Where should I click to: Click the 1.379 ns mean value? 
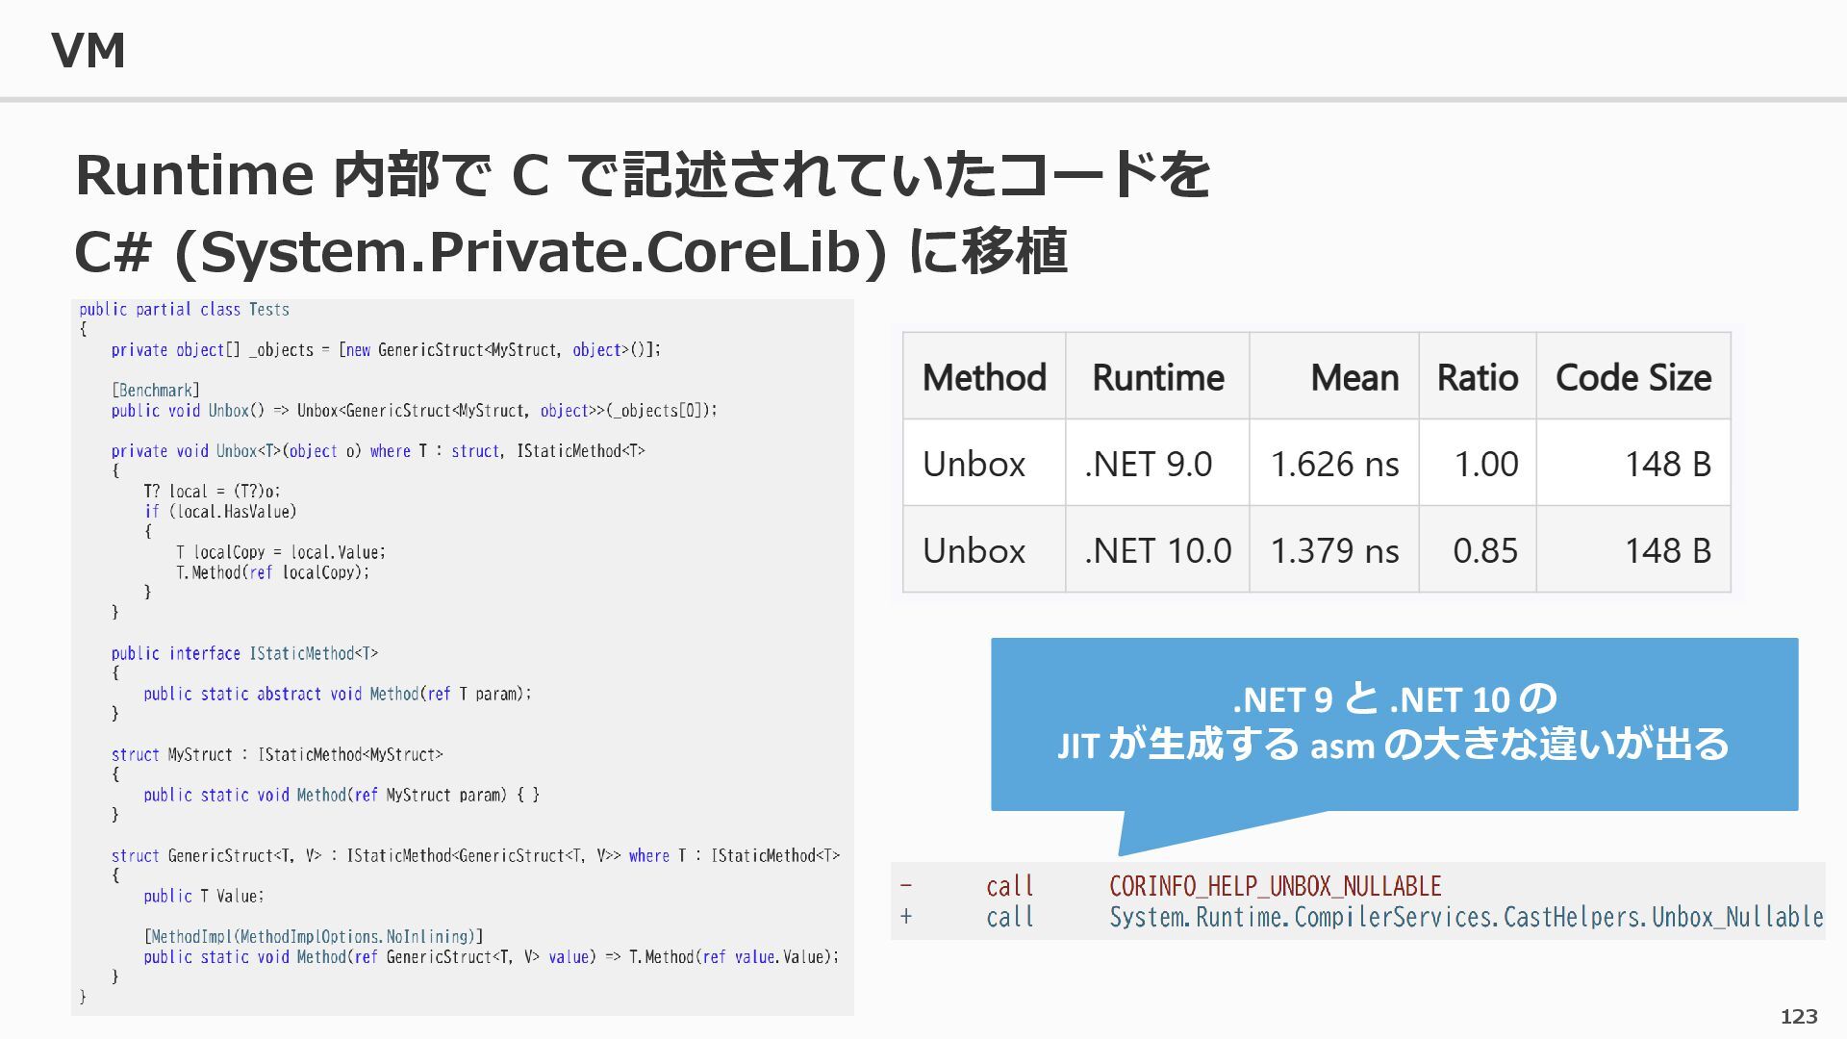[1334, 550]
